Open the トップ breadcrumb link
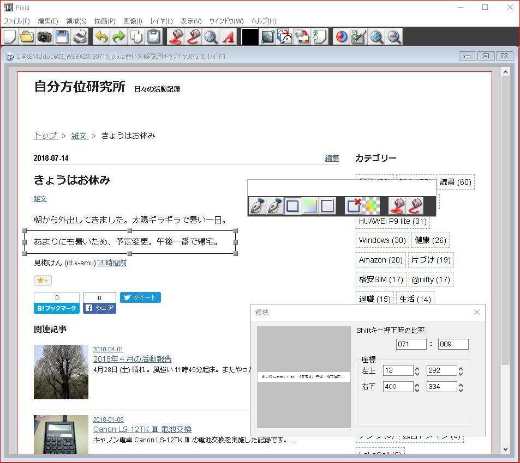The image size is (520, 463). 45,136
